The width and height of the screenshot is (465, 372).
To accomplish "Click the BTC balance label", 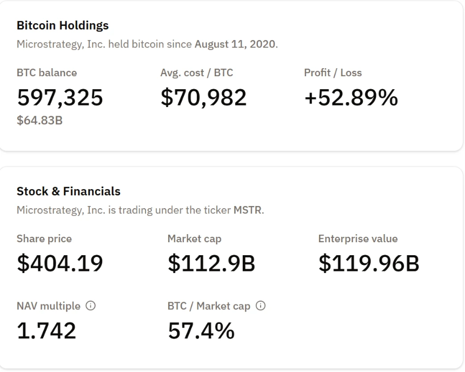I will coord(46,72).
